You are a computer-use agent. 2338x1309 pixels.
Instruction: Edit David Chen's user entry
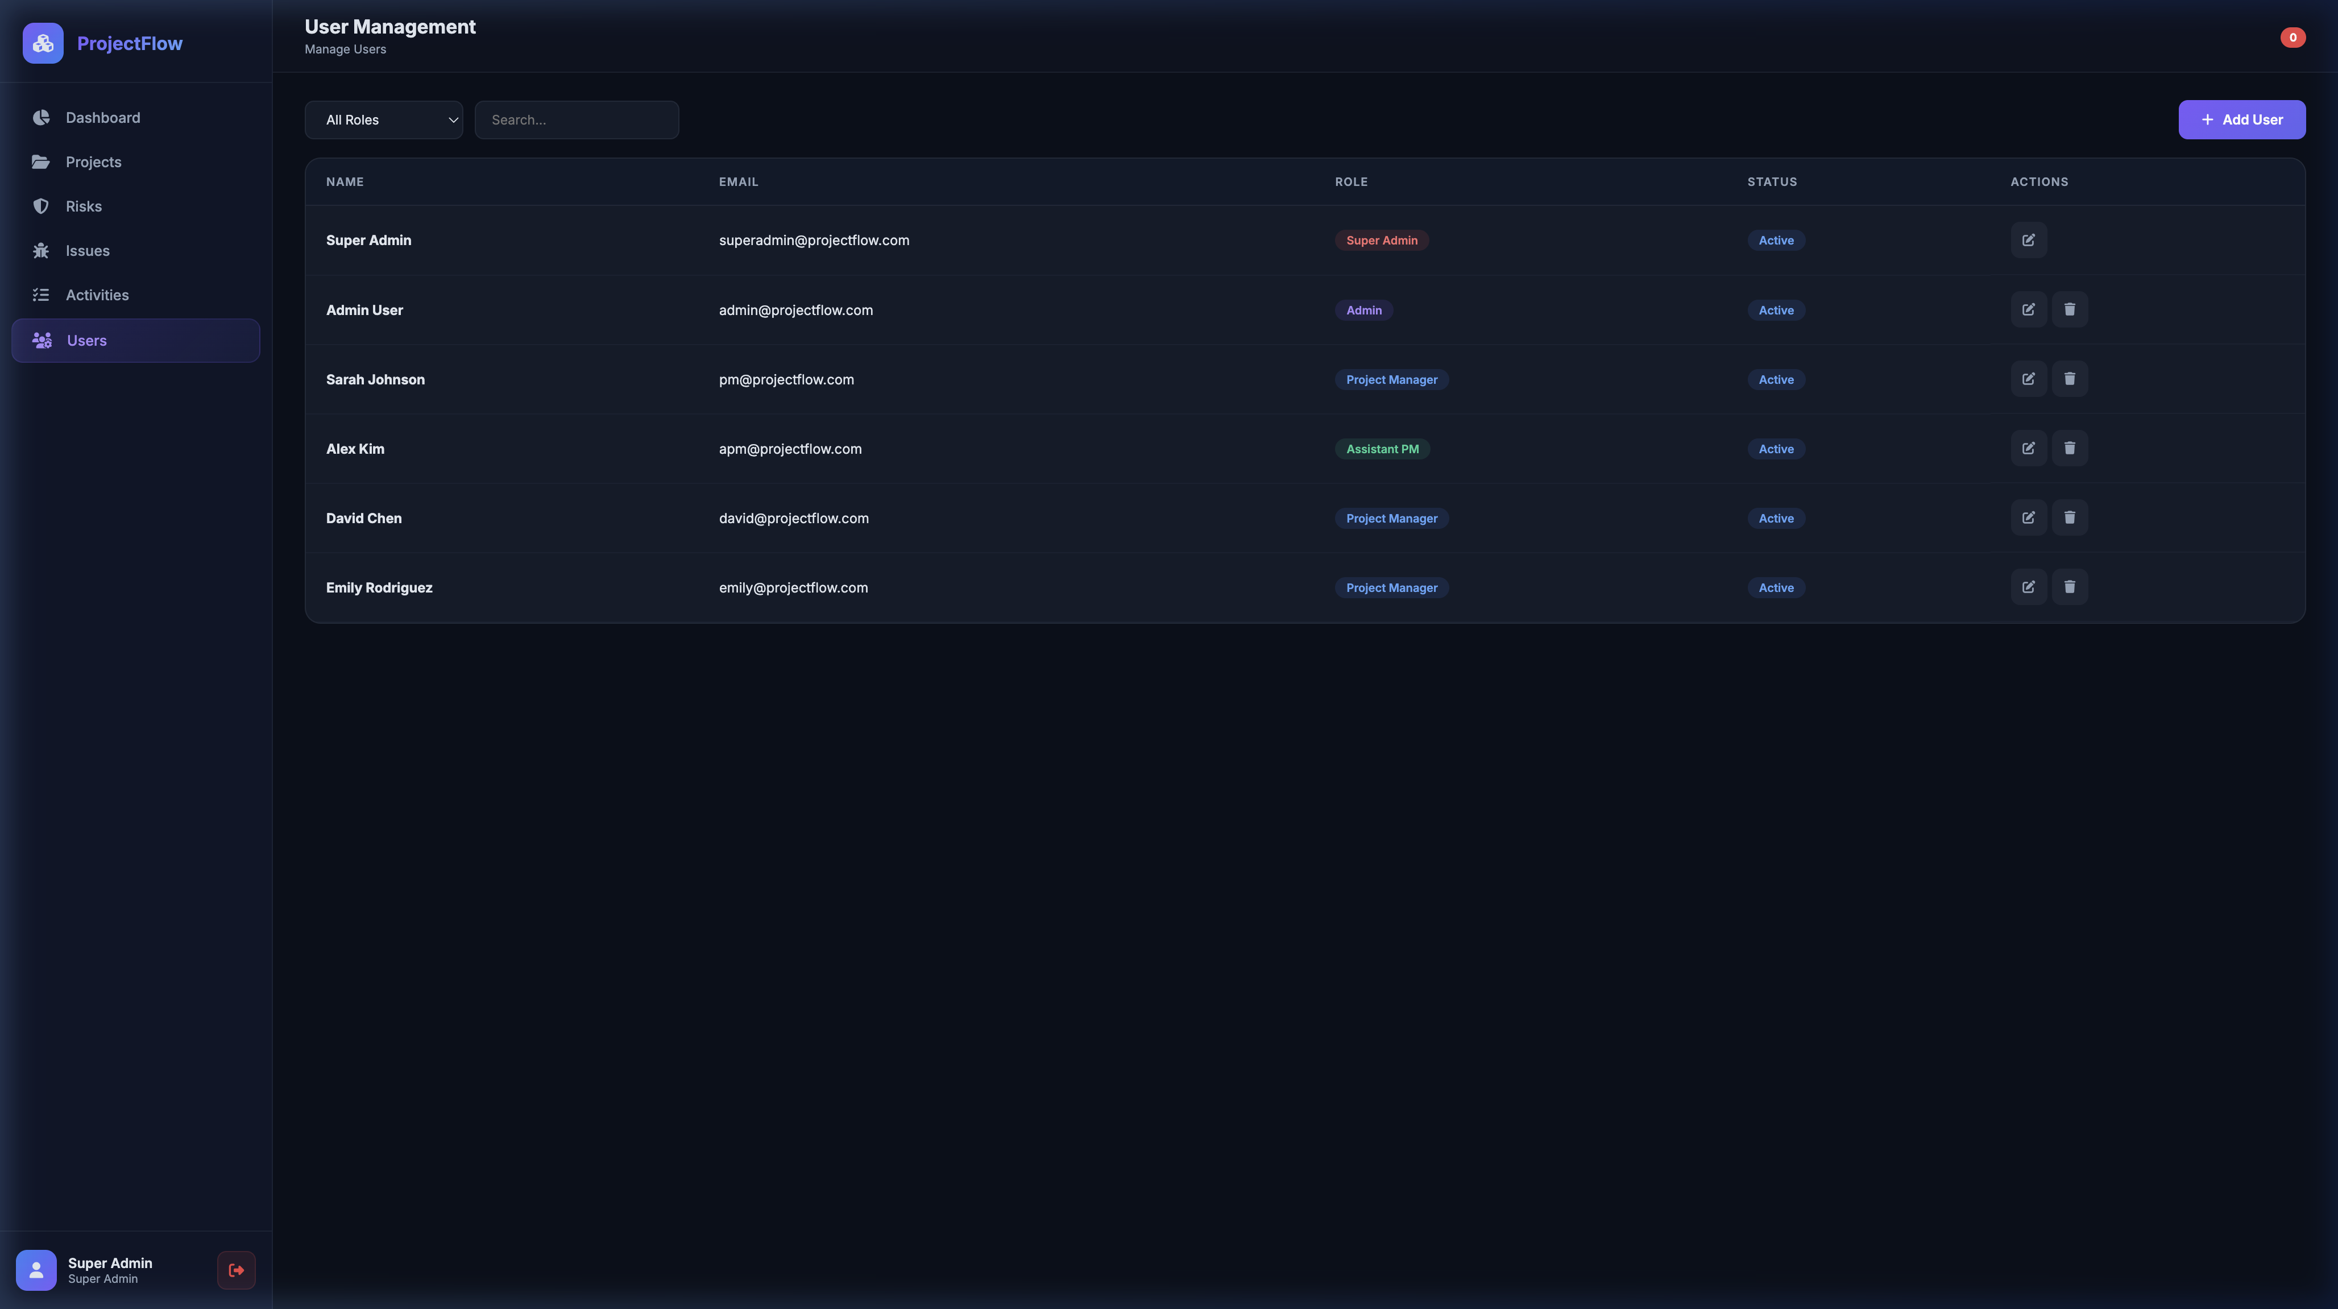click(2028, 517)
